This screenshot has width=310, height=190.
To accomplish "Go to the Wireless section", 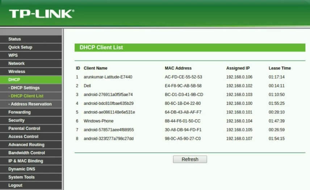I will click(31, 72).
